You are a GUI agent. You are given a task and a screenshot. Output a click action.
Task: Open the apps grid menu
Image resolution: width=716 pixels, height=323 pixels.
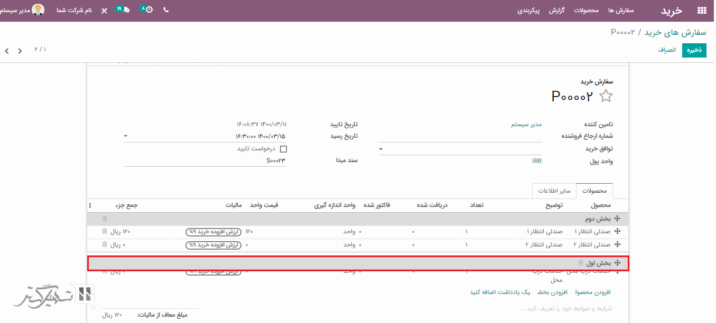(x=702, y=10)
